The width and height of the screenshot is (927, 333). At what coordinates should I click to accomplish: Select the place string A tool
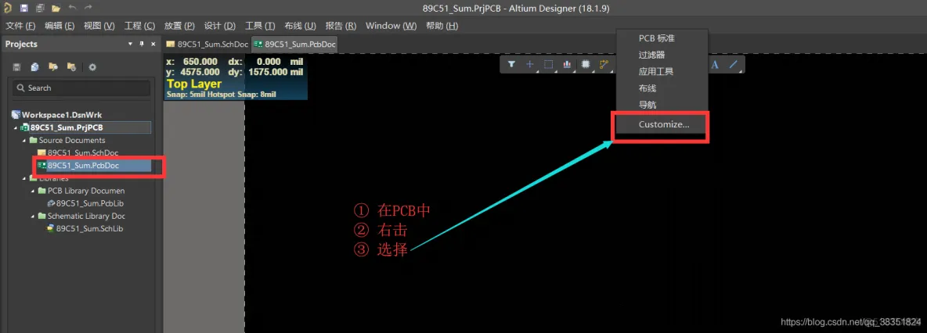[x=715, y=64]
